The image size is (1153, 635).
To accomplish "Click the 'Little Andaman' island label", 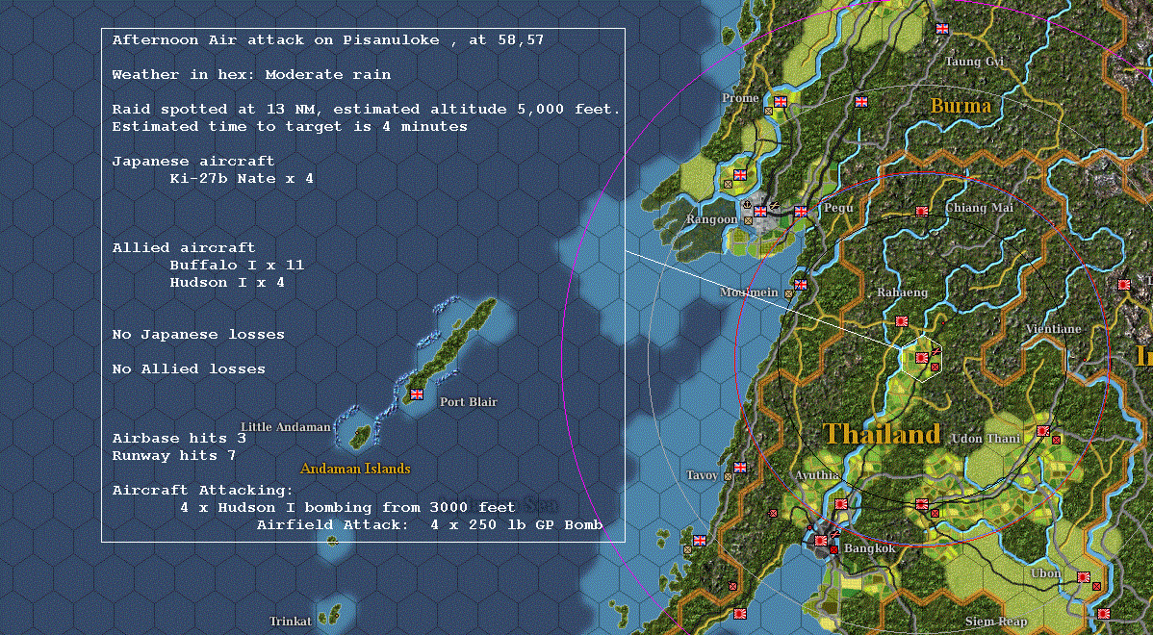I will [285, 426].
